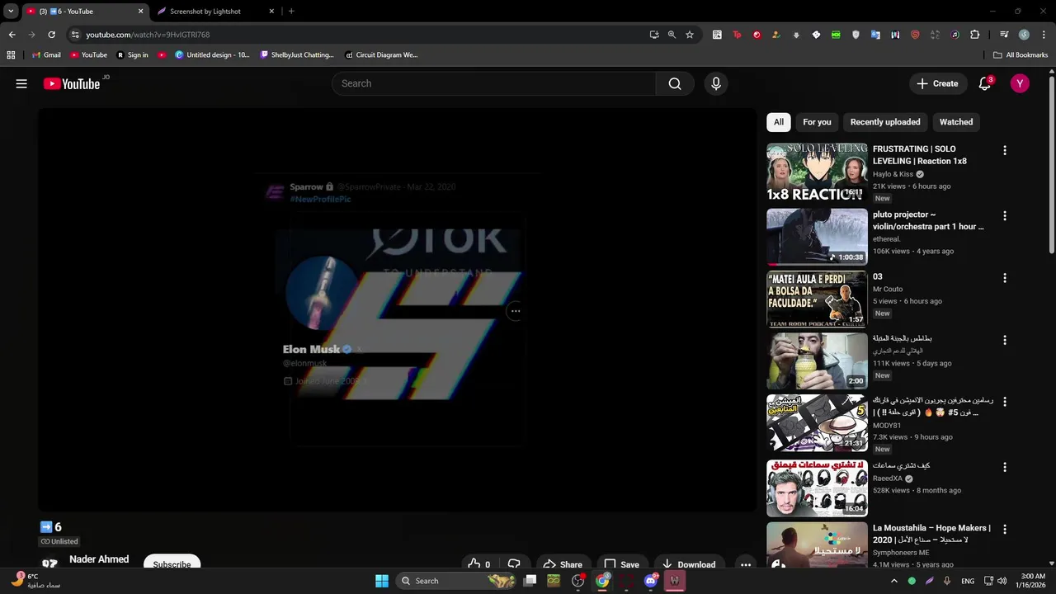
Task: Open Circuit Diagram We... bookmark
Action: (381, 55)
